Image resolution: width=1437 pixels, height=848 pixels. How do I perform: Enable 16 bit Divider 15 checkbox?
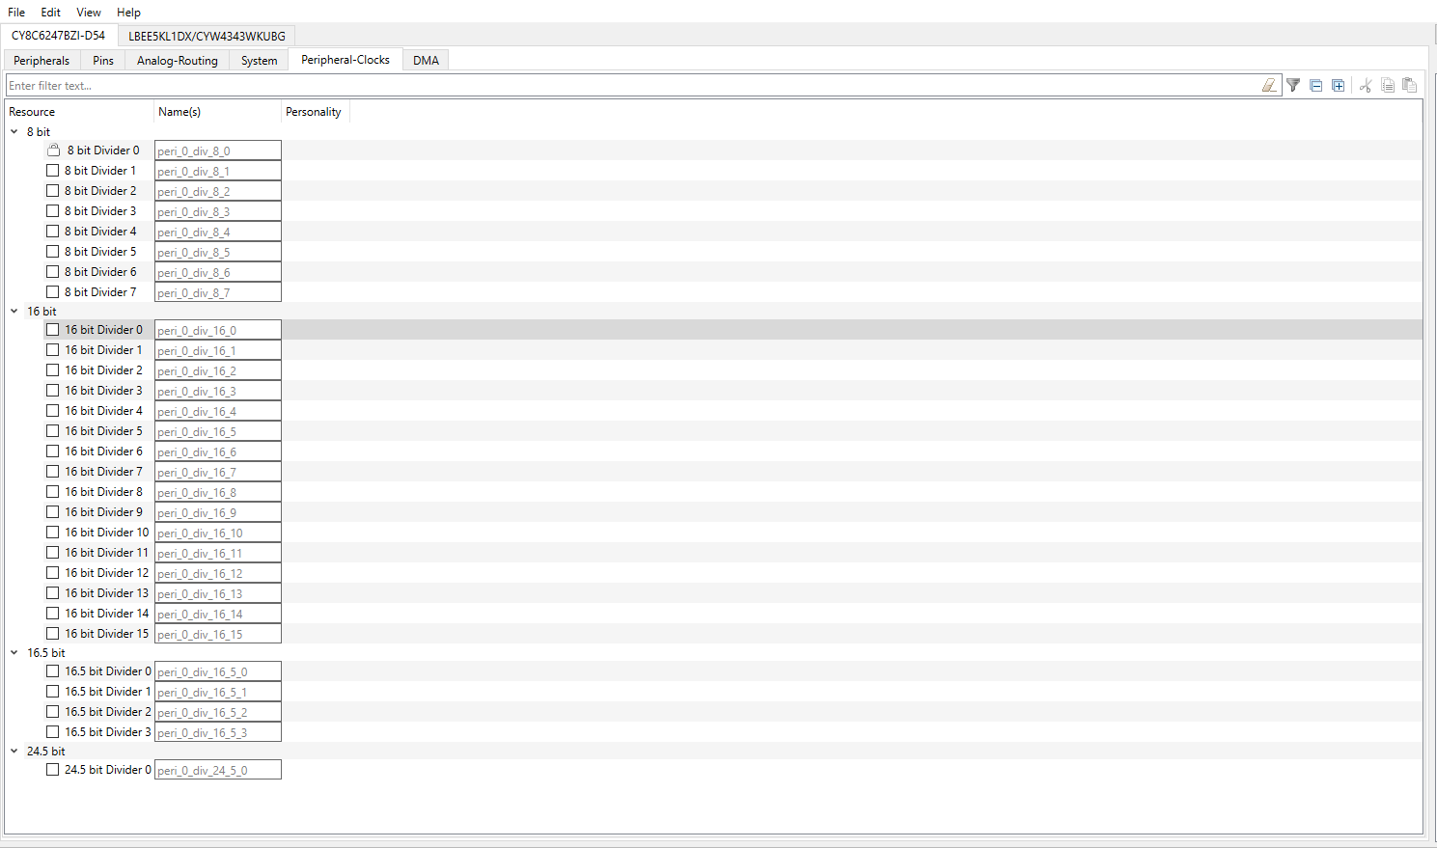(53, 633)
